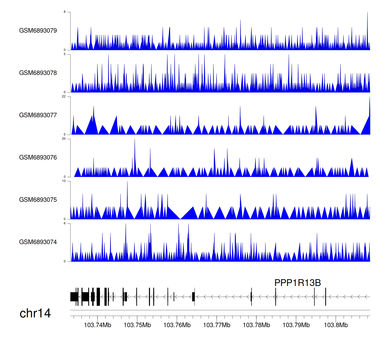390x343 pixels.
Task: Click the GSM6893077 track name
Action: (x=38, y=115)
